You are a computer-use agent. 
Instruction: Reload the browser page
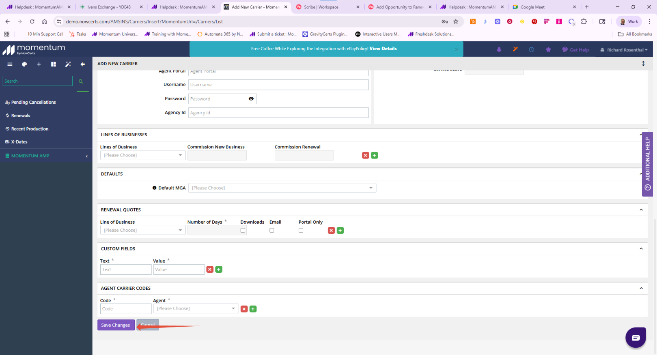click(x=32, y=21)
